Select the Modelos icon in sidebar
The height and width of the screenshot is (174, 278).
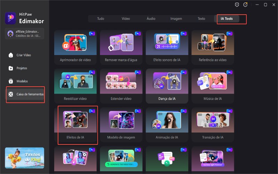(11, 81)
